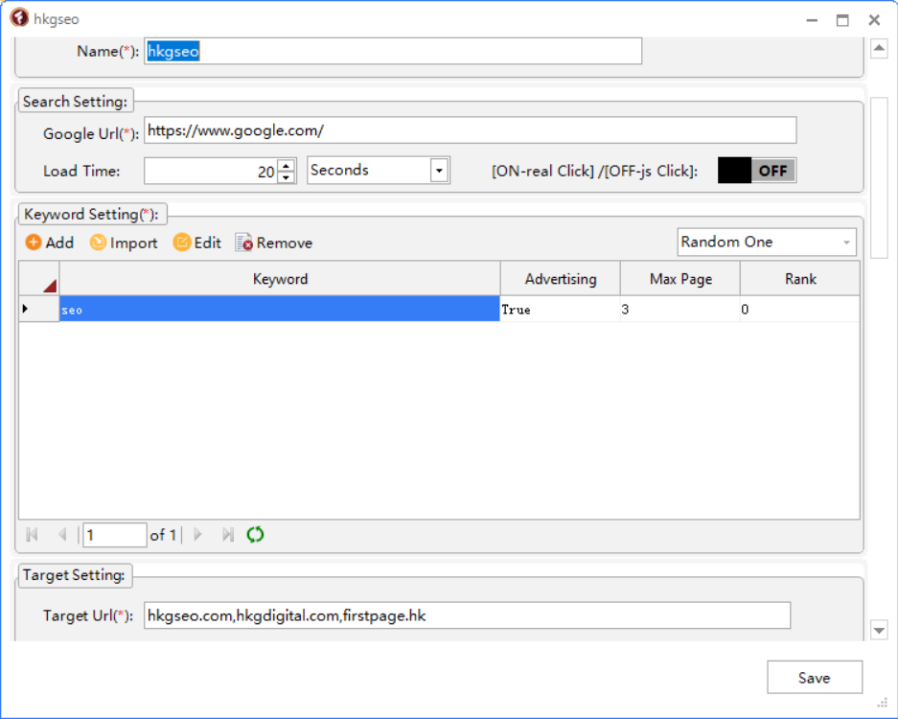Sort by Max Page column header
This screenshot has height=719, width=898.
coord(679,279)
